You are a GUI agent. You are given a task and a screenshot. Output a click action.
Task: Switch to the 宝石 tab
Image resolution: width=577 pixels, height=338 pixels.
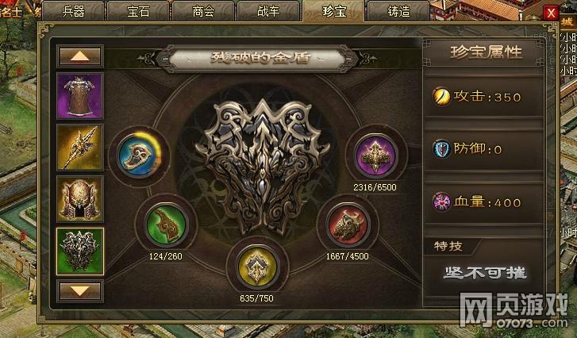click(138, 11)
